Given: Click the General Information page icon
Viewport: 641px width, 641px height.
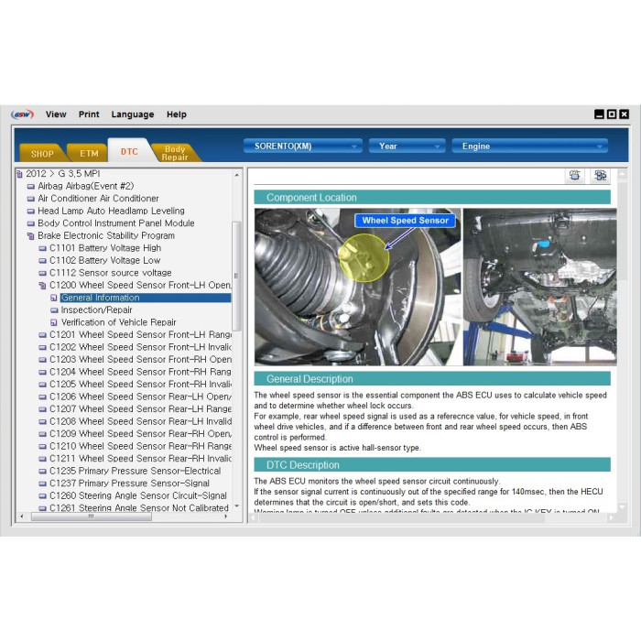Looking at the screenshot, I should [54, 298].
